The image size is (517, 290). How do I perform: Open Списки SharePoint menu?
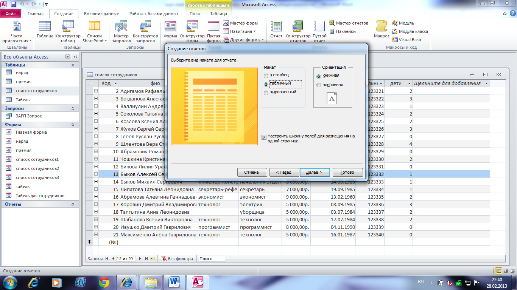[94, 32]
